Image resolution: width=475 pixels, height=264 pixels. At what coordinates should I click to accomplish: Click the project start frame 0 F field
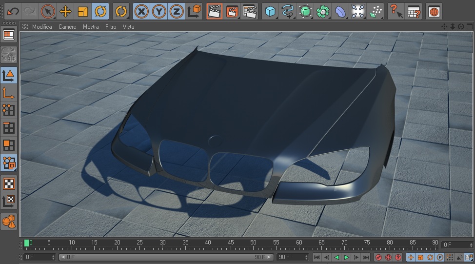click(40, 257)
